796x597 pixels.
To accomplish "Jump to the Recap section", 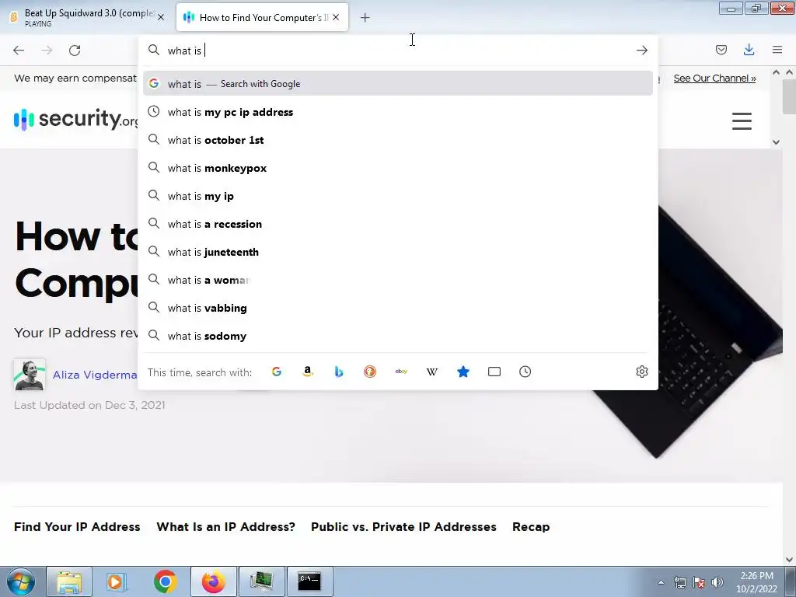I will pyautogui.click(x=530, y=527).
